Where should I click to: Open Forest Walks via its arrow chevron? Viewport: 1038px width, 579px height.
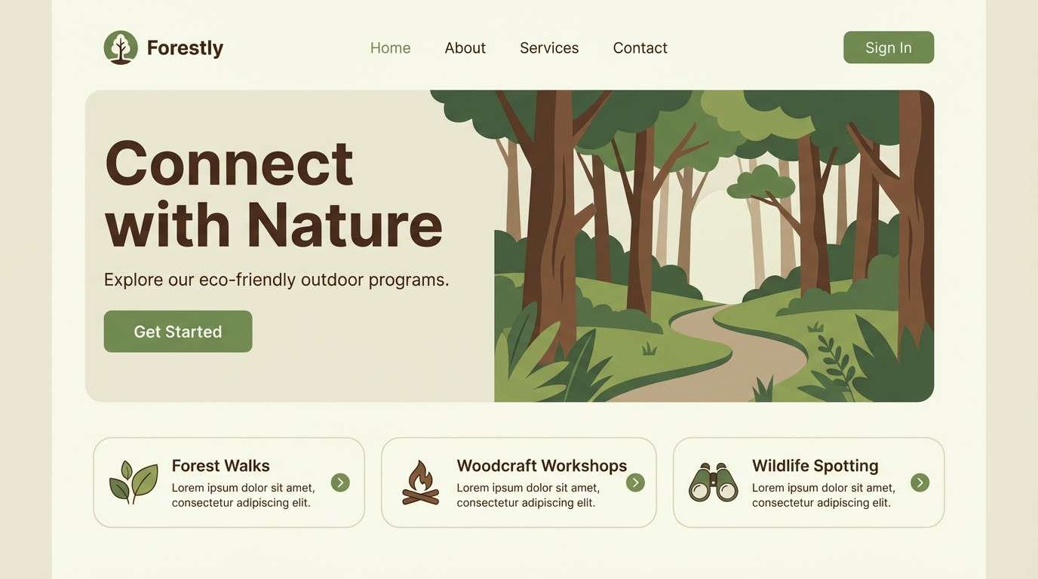click(x=340, y=482)
